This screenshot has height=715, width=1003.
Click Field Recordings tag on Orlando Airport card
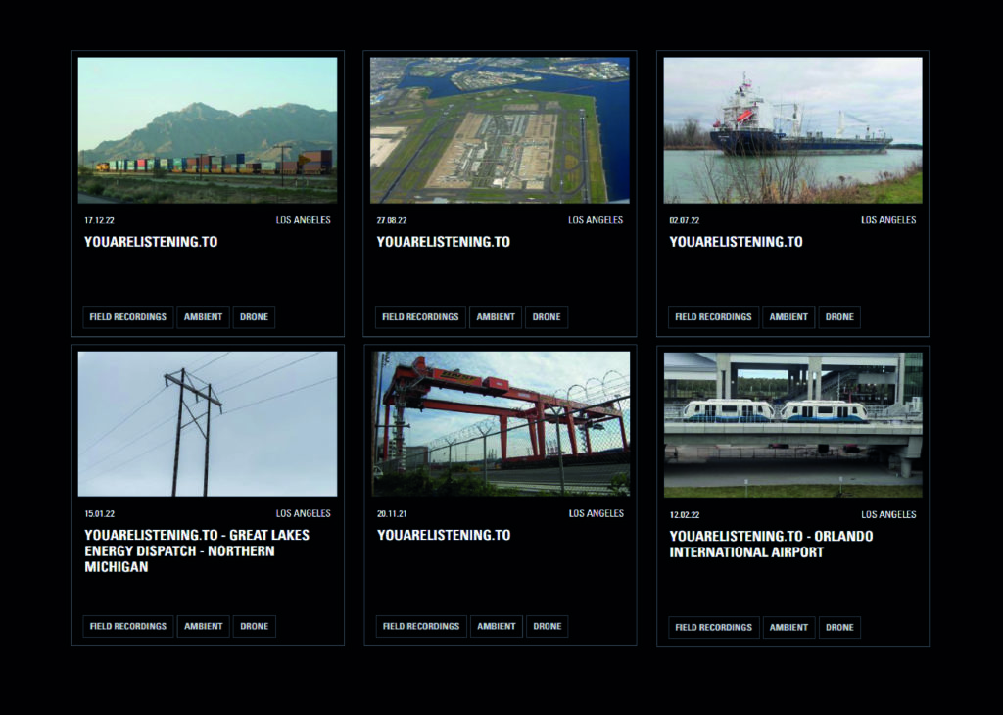(714, 628)
